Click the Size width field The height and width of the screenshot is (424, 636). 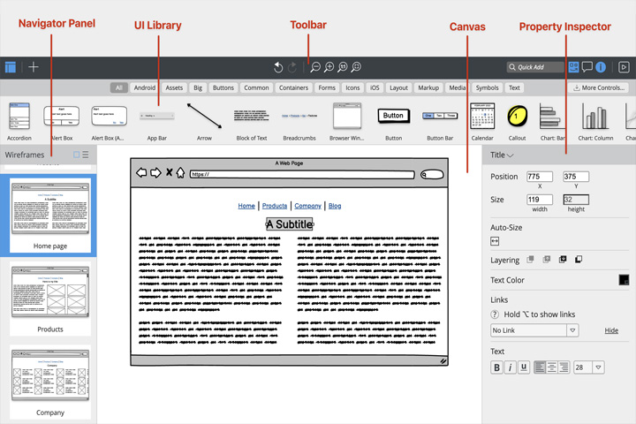tap(540, 200)
